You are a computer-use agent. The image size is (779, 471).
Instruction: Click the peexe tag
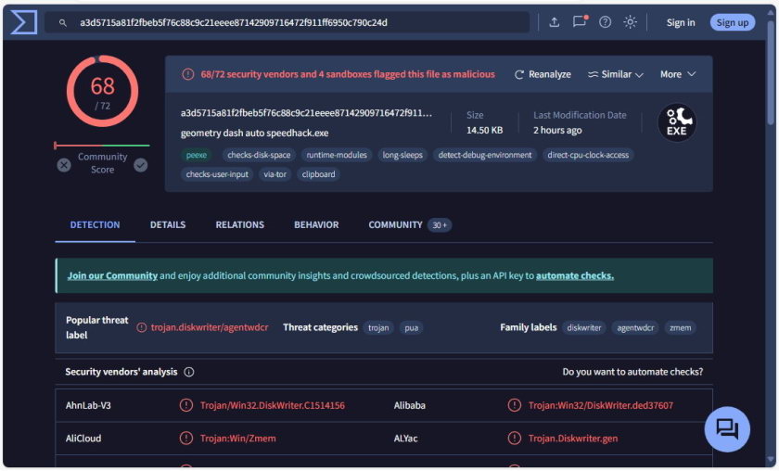point(197,155)
